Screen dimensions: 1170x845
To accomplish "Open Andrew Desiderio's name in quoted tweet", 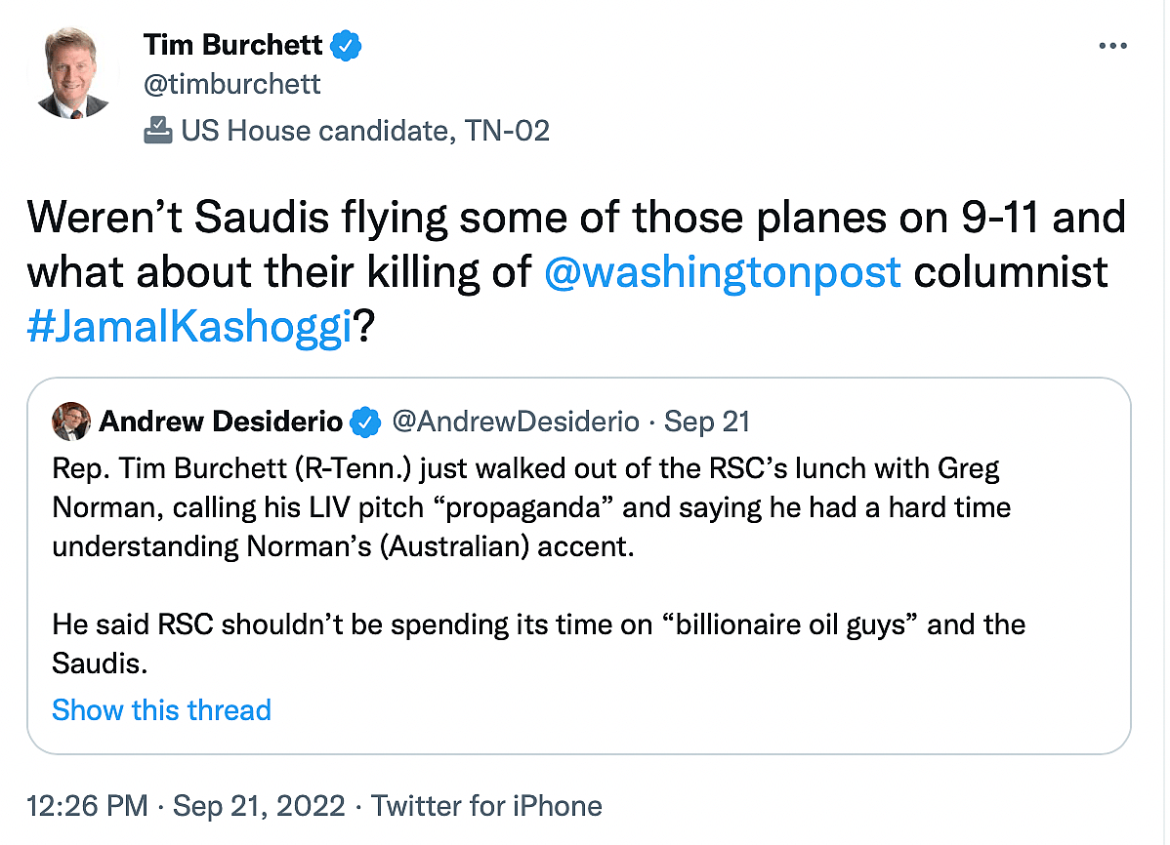I will point(221,422).
